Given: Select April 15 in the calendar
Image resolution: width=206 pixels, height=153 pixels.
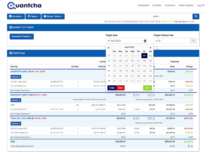Looking at the screenshot, I should click(x=145, y=66).
